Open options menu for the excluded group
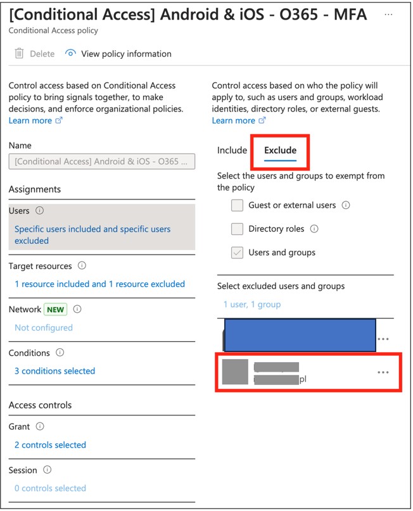 click(383, 339)
